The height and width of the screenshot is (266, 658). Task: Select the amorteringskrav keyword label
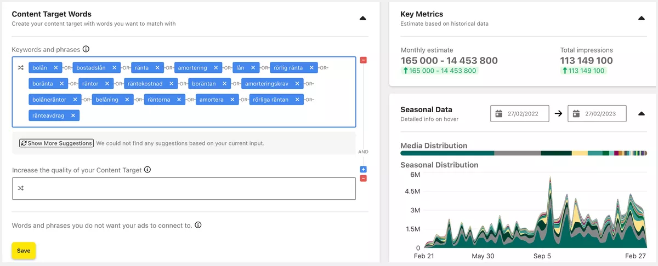[x=266, y=84]
